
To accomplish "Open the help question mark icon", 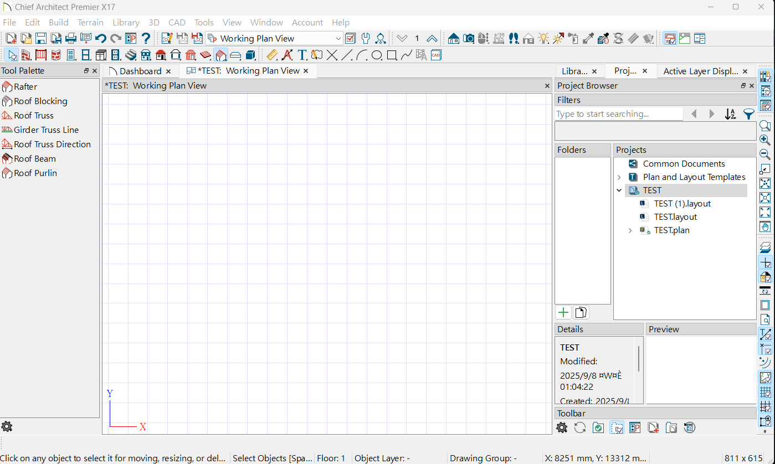I will pos(146,38).
